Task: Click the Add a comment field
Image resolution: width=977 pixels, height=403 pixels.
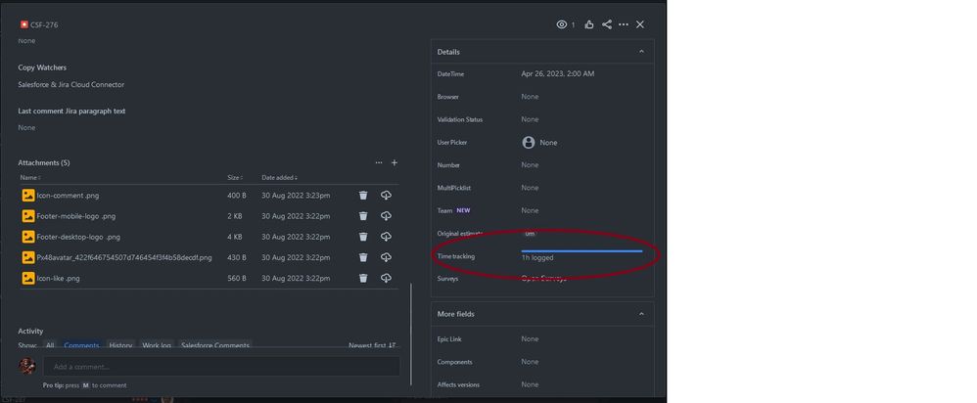Action: 221,366
